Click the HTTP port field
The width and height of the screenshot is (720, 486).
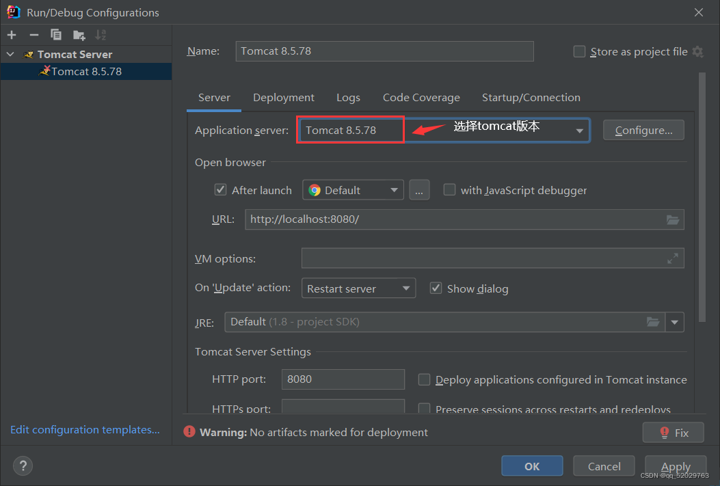coord(343,379)
